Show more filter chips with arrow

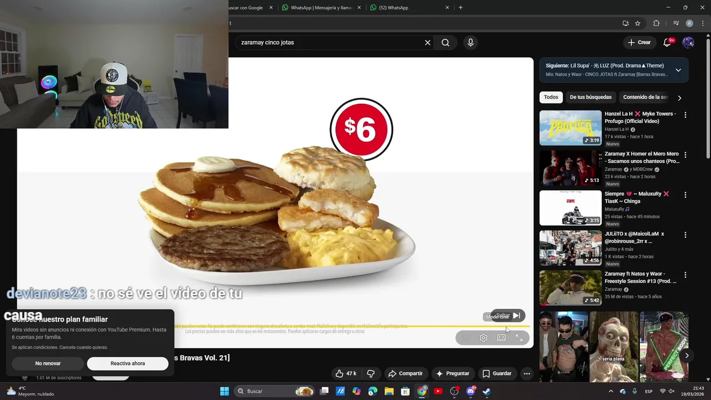679,98
